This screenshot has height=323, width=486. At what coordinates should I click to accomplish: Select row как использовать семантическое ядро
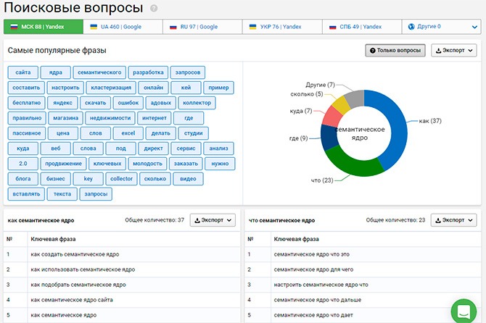(122, 269)
